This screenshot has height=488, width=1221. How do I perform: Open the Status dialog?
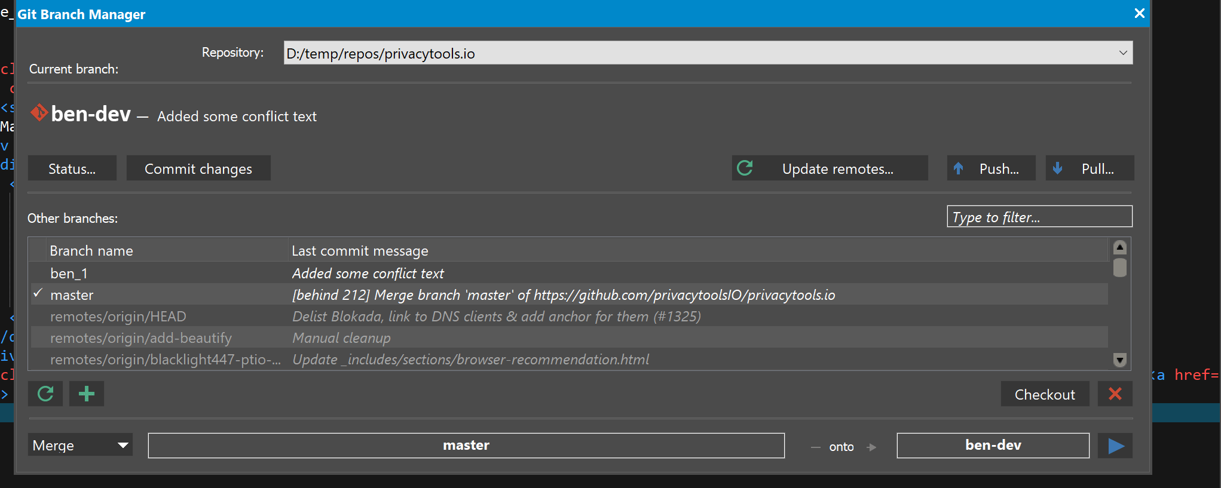tap(72, 169)
